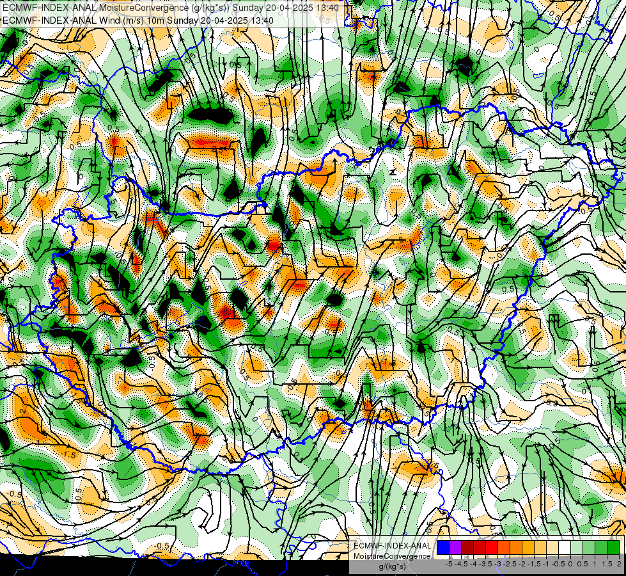Click the orange-red swatch between -3 and -2.5
626x576 pixels.
tap(504, 547)
